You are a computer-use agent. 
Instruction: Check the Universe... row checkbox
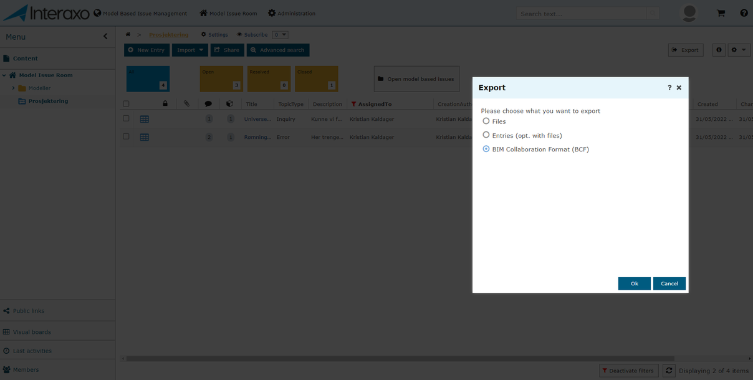click(126, 118)
